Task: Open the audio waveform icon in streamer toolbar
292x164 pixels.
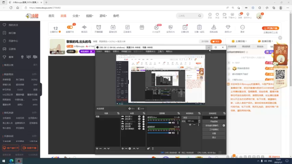Action: (x=84, y=27)
